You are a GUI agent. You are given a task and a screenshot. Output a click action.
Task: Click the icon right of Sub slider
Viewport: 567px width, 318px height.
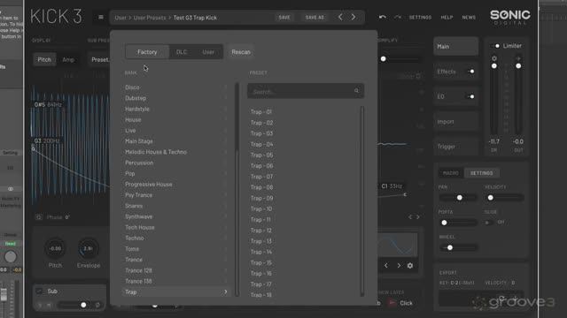(x=97, y=305)
